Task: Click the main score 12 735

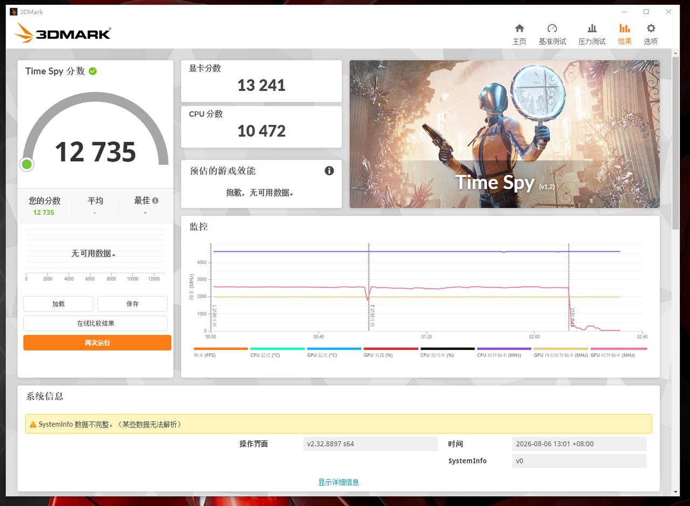Action: click(95, 152)
